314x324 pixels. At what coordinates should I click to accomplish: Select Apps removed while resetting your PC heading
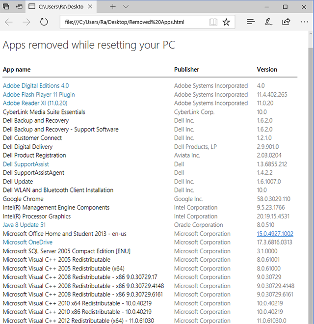[89, 45]
